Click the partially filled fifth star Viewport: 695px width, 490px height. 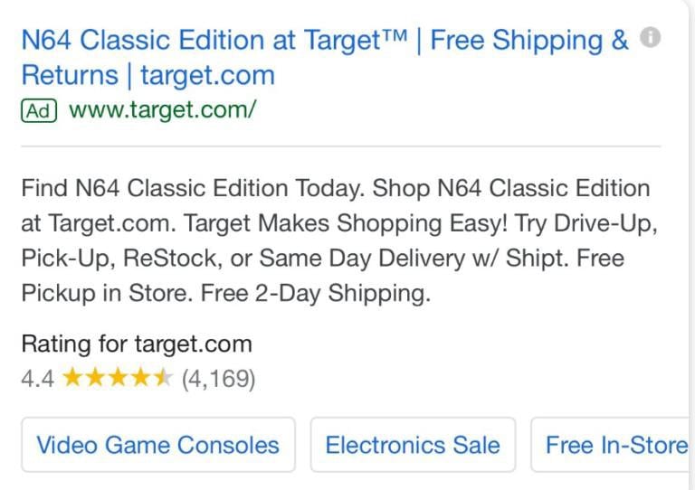pos(163,378)
